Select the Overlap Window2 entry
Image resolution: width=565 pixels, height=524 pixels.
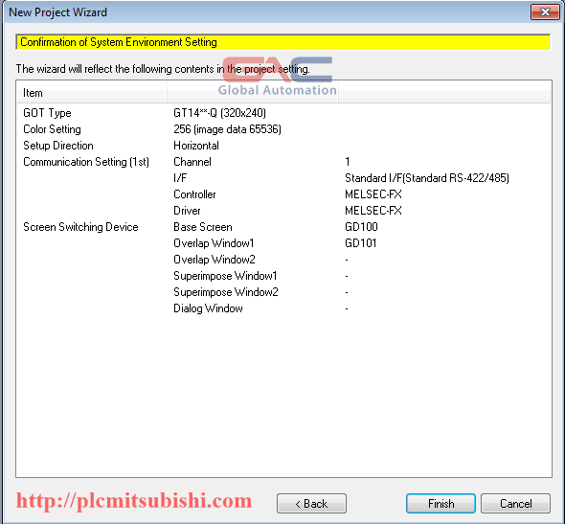coord(215,260)
